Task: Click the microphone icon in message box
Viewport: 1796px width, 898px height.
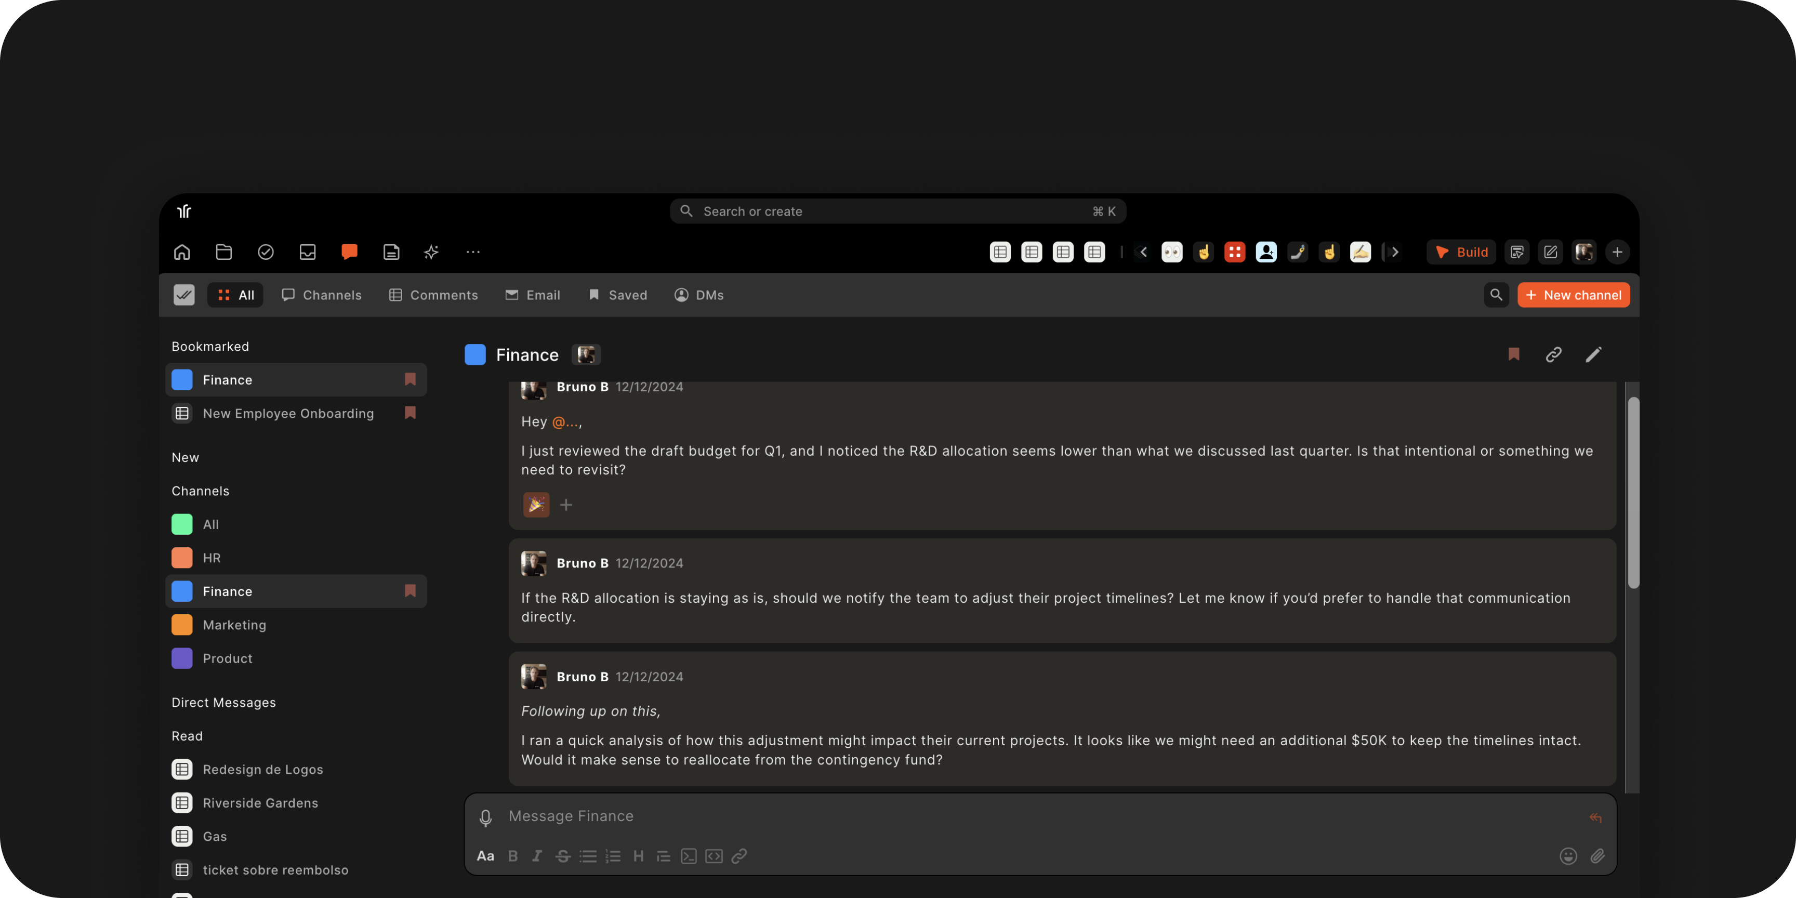Action: pos(485,817)
